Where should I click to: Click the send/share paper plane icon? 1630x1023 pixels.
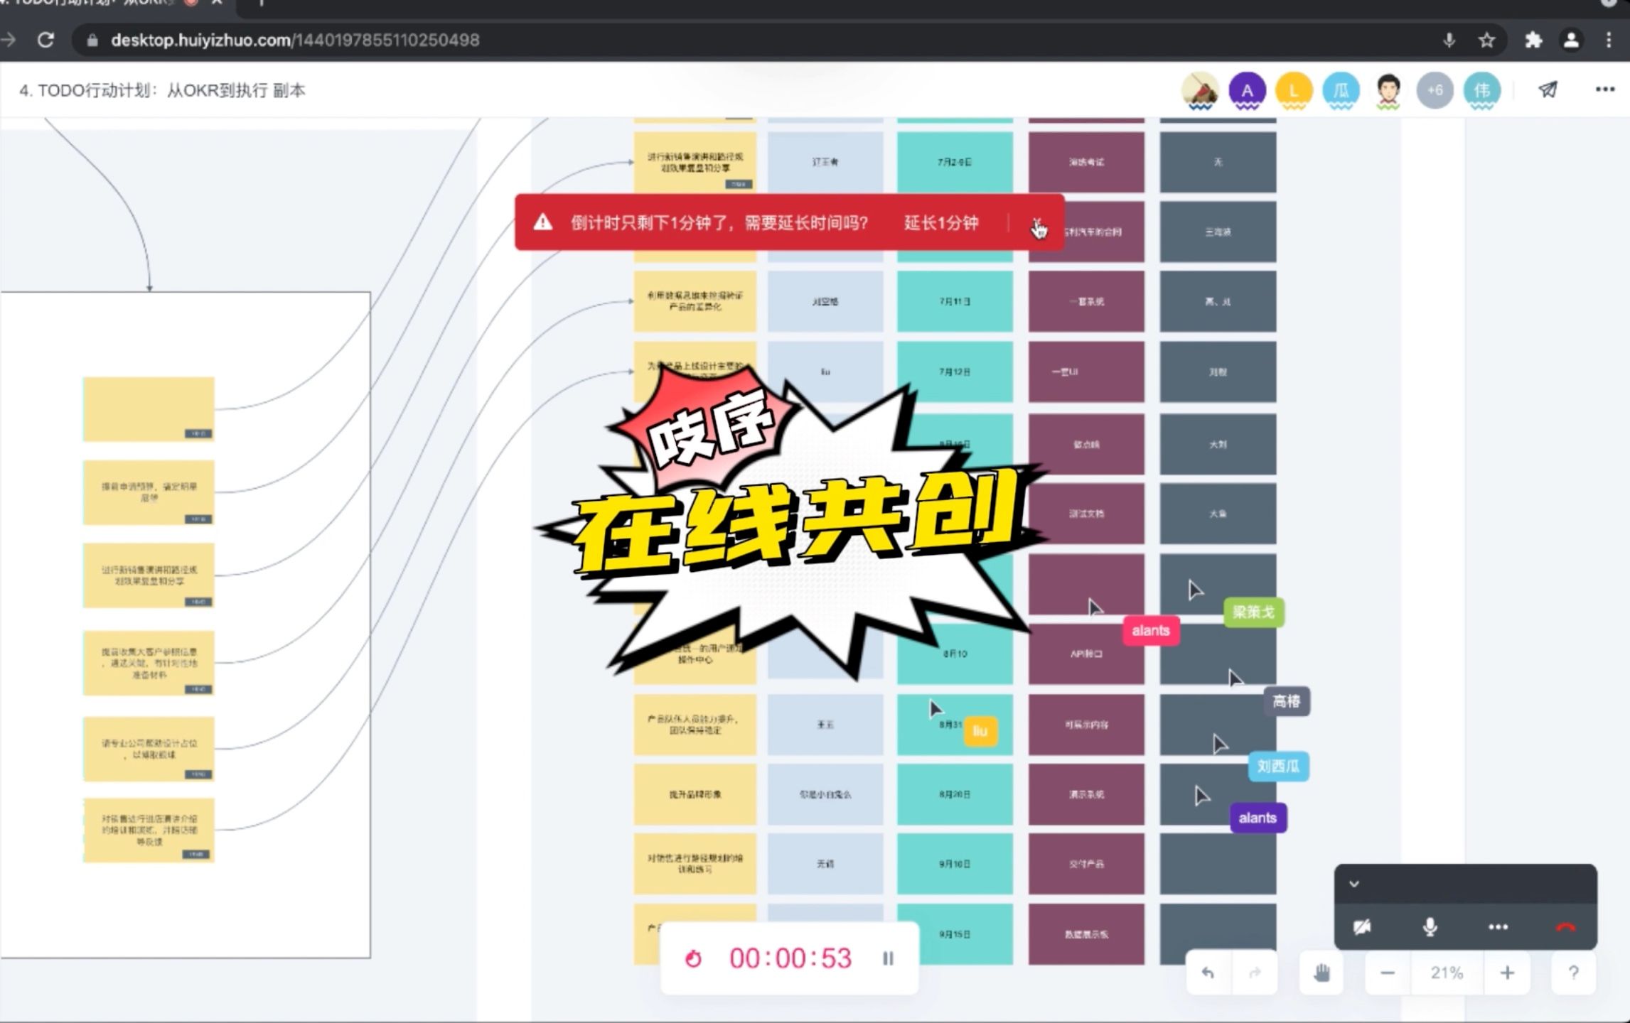[x=1549, y=90]
